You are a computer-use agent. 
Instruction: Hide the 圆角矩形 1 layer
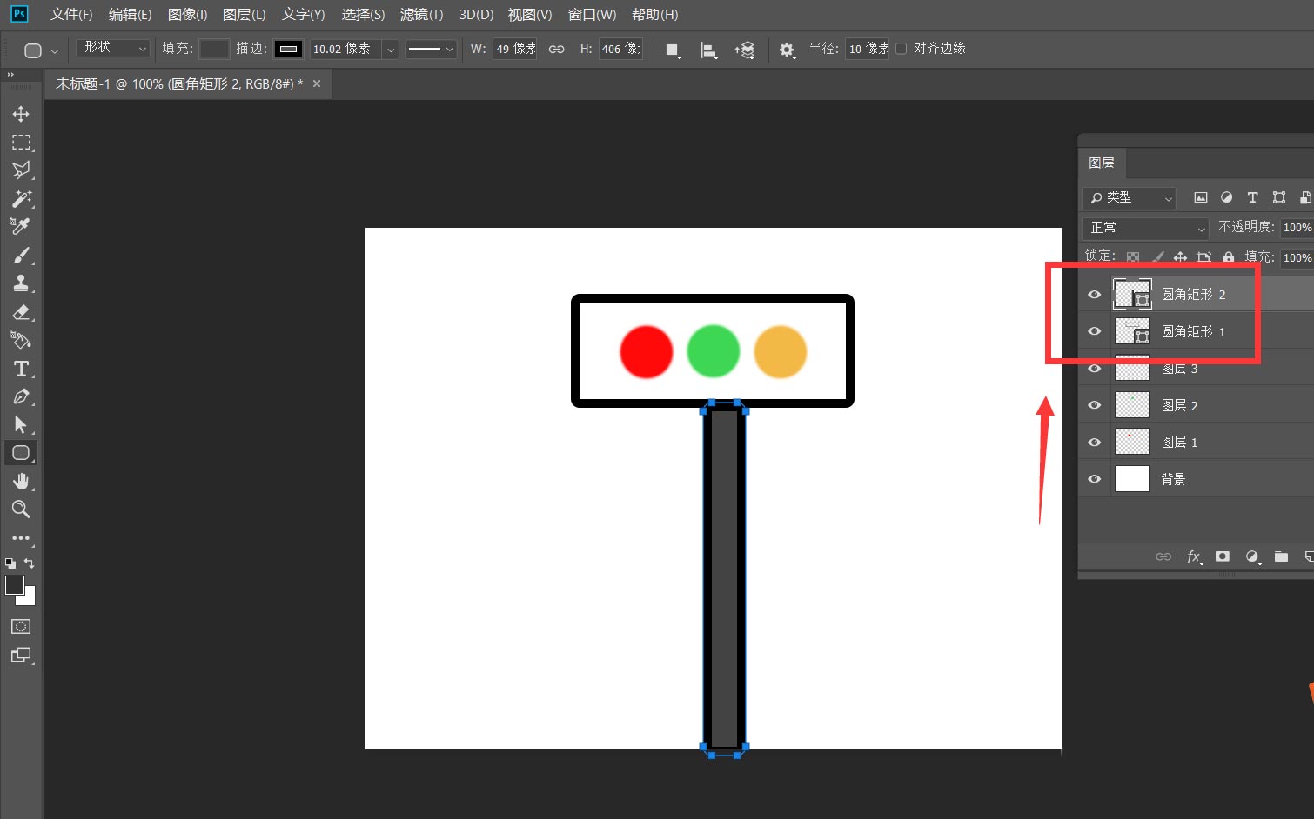(x=1095, y=331)
